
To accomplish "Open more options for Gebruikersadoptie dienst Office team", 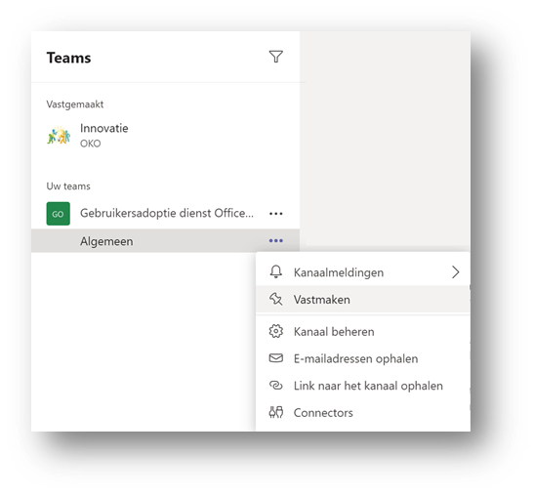I will click(x=275, y=214).
